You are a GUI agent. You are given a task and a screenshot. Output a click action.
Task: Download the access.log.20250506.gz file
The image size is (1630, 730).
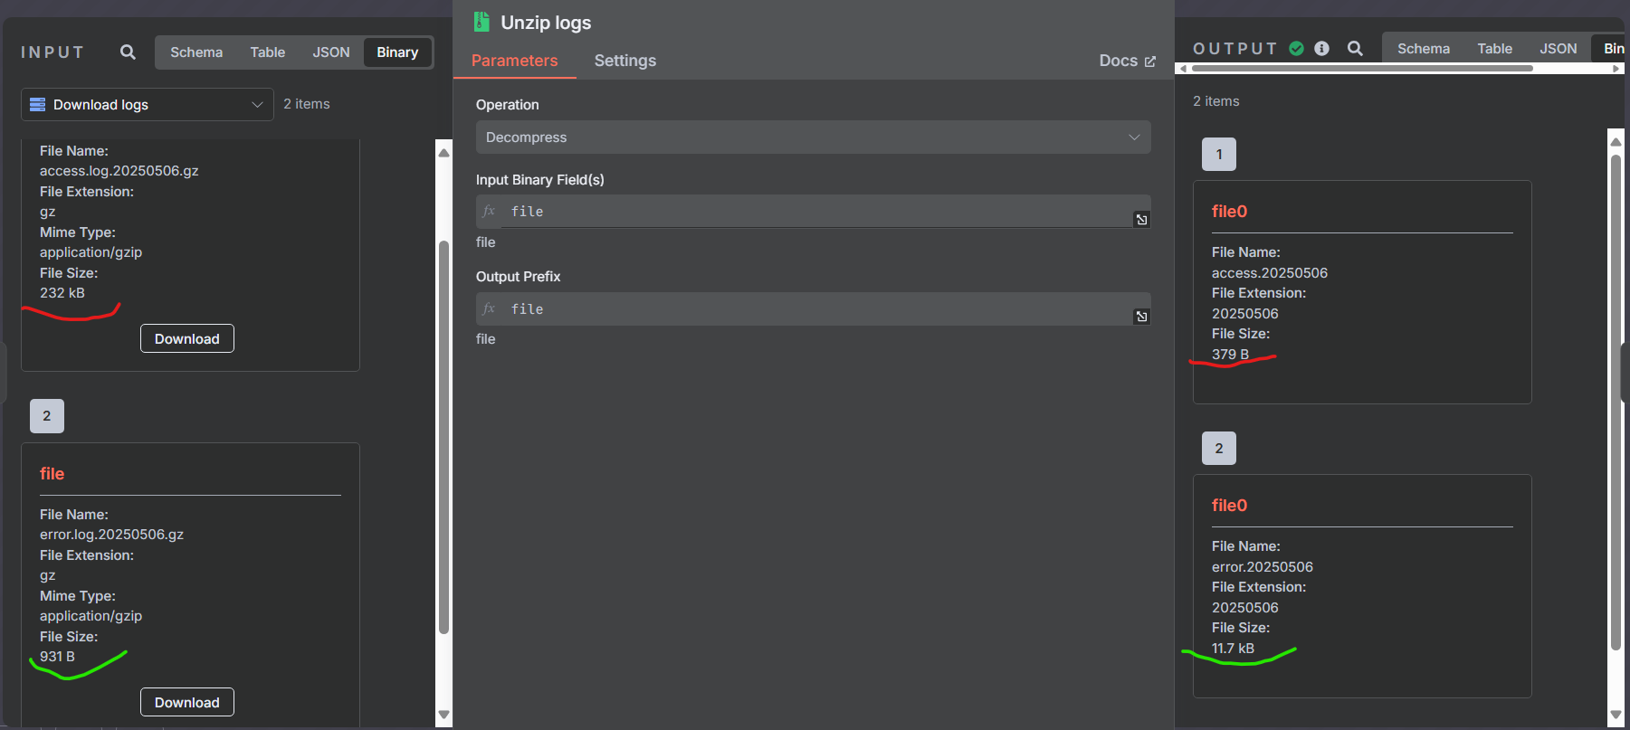coord(187,339)
